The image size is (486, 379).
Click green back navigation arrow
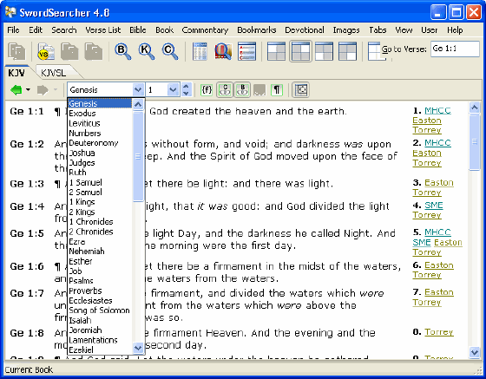click(x=16, y=90)
